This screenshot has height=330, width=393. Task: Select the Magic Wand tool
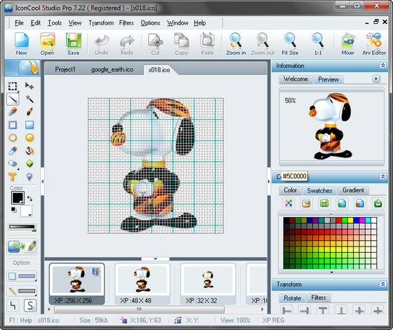tap(29, 99)
